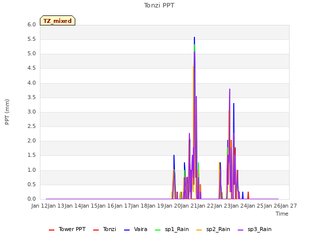Toggle the Tower PPT legend entry
Screen dimensions: 319x239
coord(67,229)
